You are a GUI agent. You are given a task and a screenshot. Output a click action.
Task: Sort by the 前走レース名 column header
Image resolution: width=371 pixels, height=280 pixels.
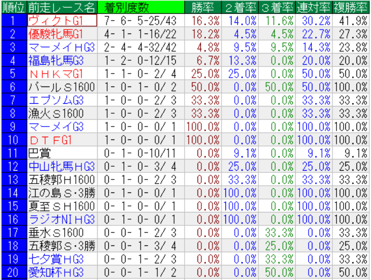[x=62, y=7]
